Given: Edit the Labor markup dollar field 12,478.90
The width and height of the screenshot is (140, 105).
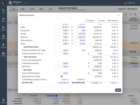Looking at the screenshot, I should (x=79, y=27).
